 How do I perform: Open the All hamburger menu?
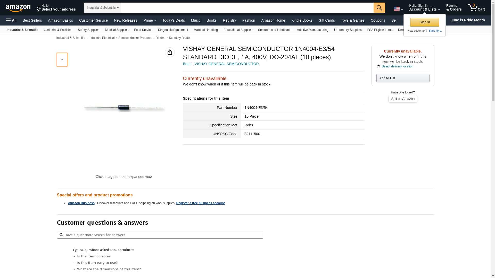coord(11,20)
